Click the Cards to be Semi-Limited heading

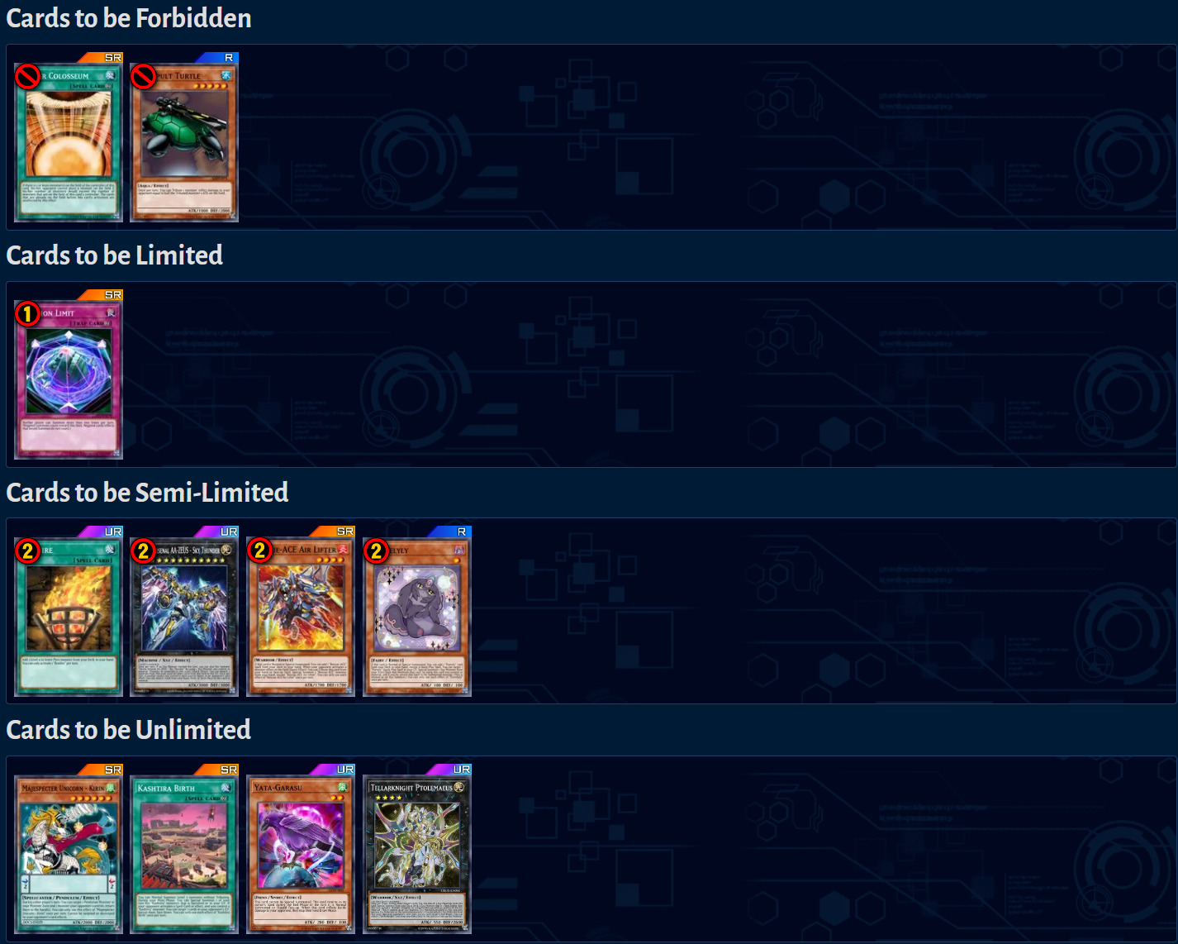[147, 493]
